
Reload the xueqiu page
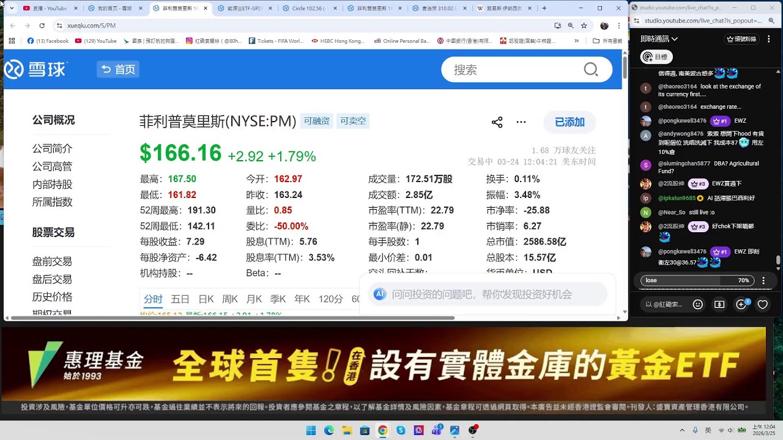[x=42, y=26]
